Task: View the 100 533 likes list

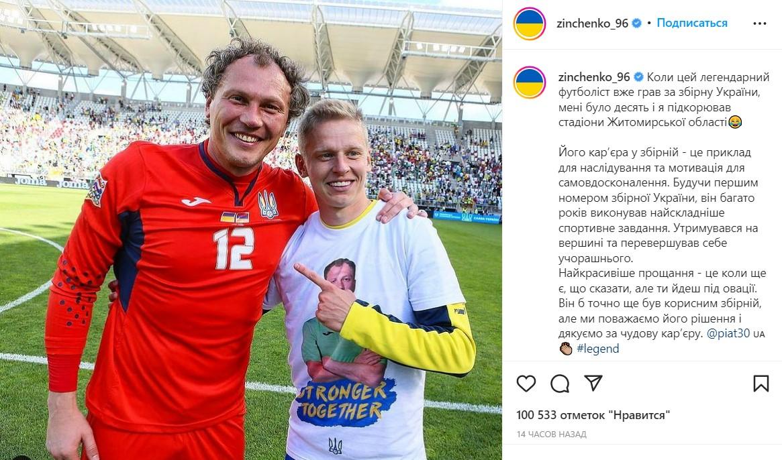Action: [593, 414]
